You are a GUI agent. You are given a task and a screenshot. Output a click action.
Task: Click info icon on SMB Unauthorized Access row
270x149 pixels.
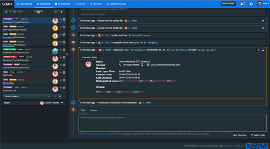(64, 27)
